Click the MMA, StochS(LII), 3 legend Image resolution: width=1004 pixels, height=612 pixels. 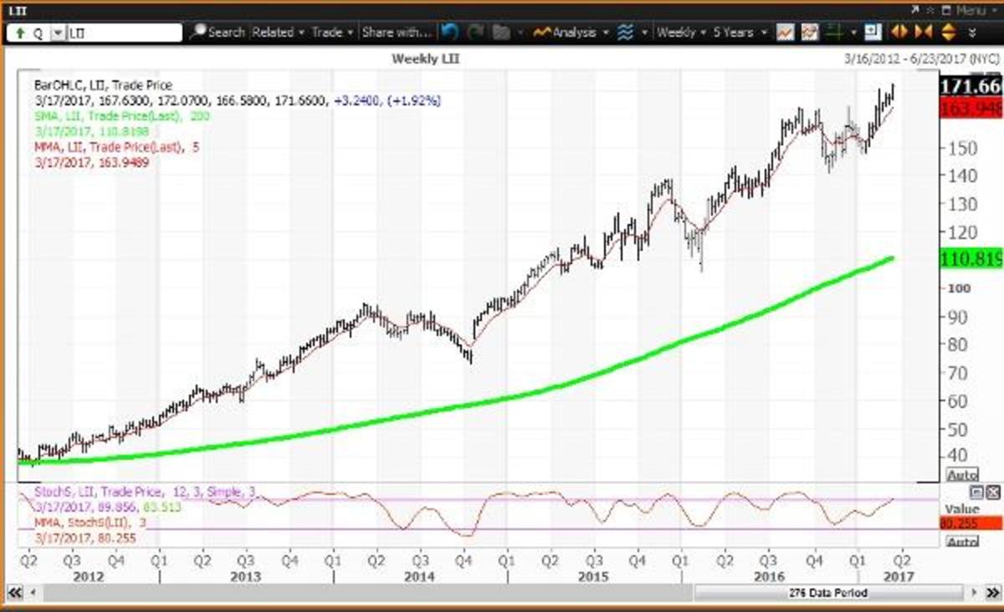(92, 523)
